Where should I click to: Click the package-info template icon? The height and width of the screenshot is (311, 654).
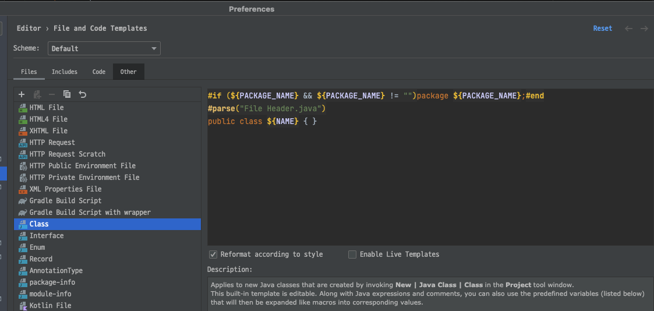click(23, 282)
